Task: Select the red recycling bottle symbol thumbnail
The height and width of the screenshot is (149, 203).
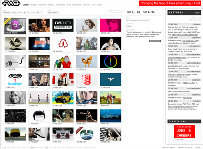Action: point(63,43)
